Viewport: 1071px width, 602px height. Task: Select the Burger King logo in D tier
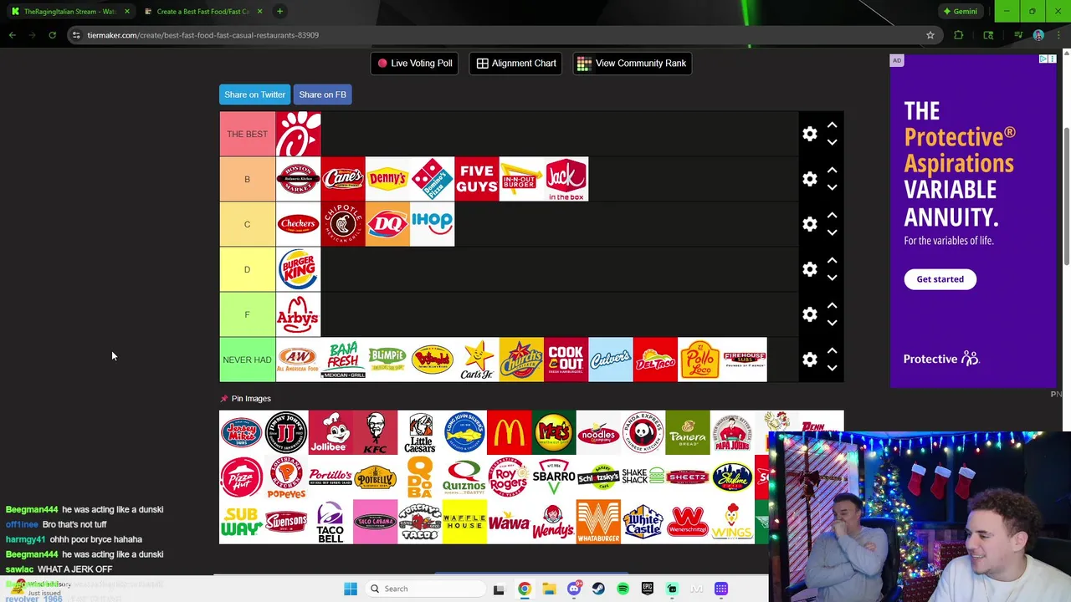298,269
